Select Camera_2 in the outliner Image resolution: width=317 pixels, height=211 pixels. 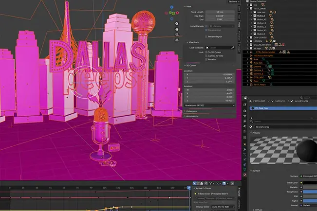[x=259, y=70]
